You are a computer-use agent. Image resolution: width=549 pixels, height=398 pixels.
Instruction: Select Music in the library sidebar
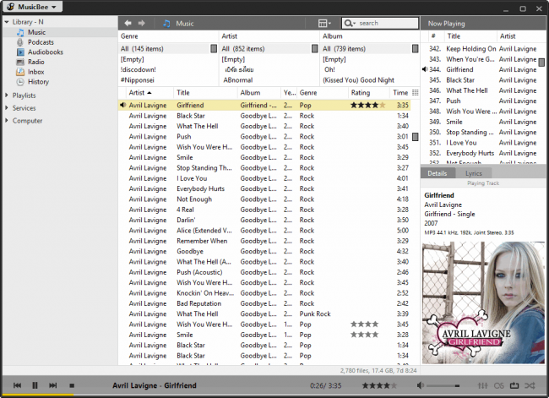click(x=36, y=32)
